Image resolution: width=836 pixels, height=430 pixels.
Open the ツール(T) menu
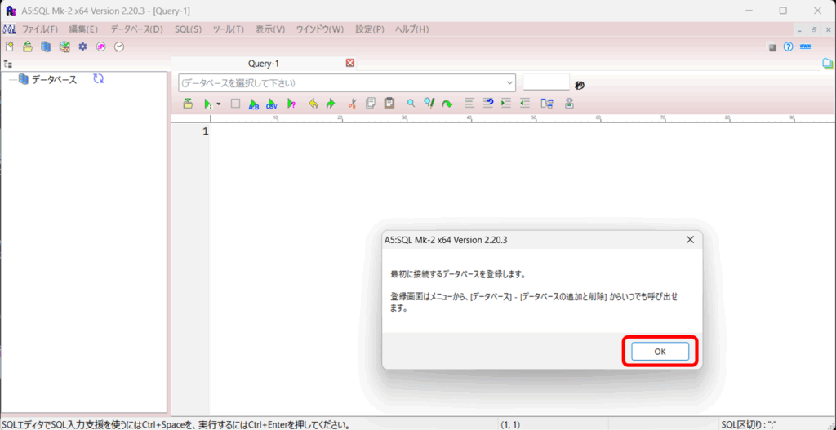coord(229,29)
